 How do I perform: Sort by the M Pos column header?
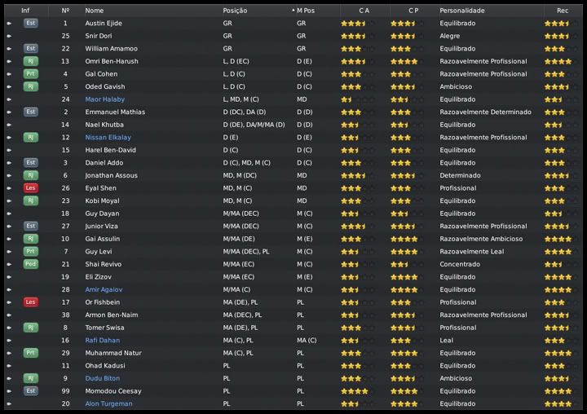click(x=306, y=11)
